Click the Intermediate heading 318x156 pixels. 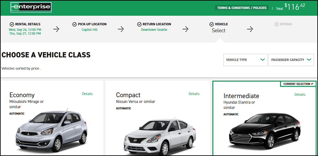pyautogui.click(x=241, y=96)
